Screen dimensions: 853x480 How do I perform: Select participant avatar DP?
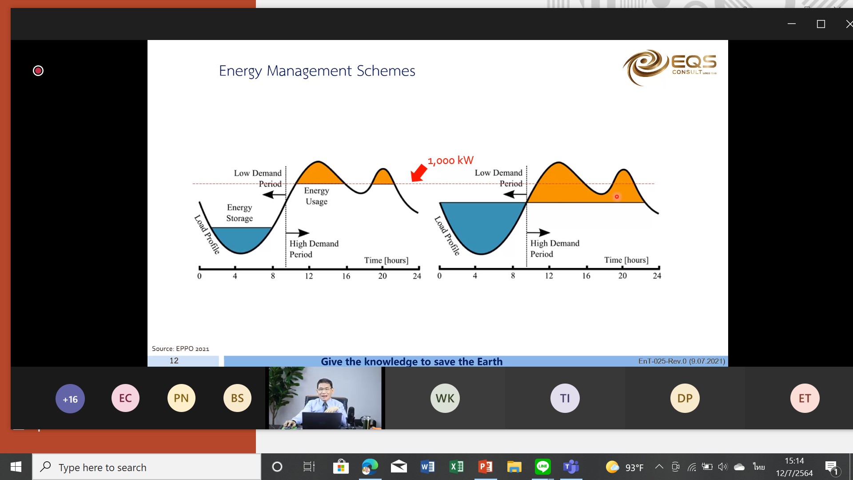[685, 398]
